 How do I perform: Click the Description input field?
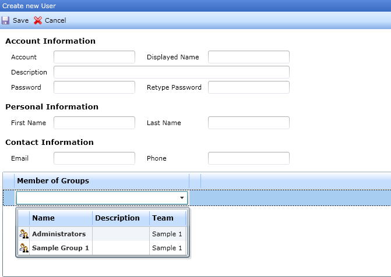[171, 72]
